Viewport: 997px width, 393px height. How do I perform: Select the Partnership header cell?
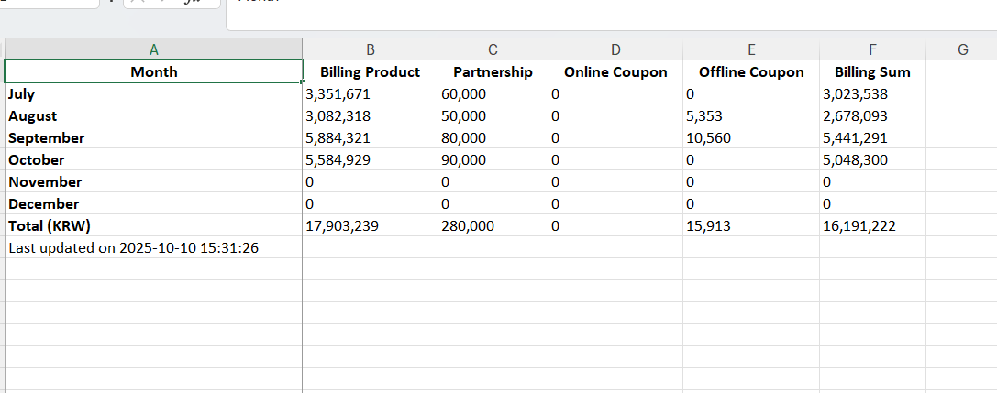tap(493, 71)
